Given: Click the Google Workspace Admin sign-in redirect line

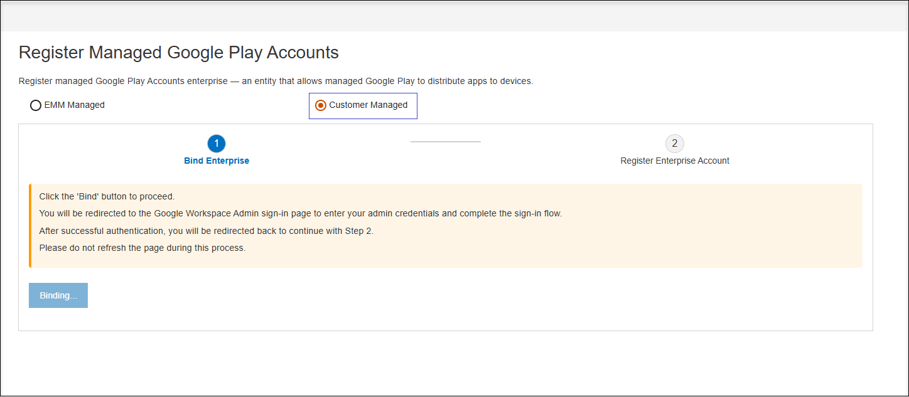Looking at the screenshot, I should [x=300, y=214].
